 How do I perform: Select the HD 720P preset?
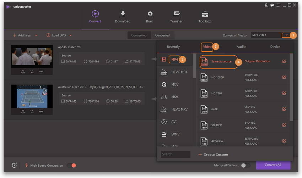click(x=243, y=93)
